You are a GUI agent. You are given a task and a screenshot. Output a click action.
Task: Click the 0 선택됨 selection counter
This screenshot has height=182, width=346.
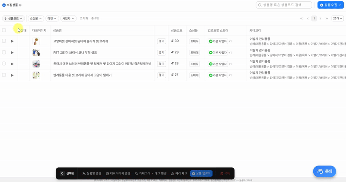tap(67, 173)
